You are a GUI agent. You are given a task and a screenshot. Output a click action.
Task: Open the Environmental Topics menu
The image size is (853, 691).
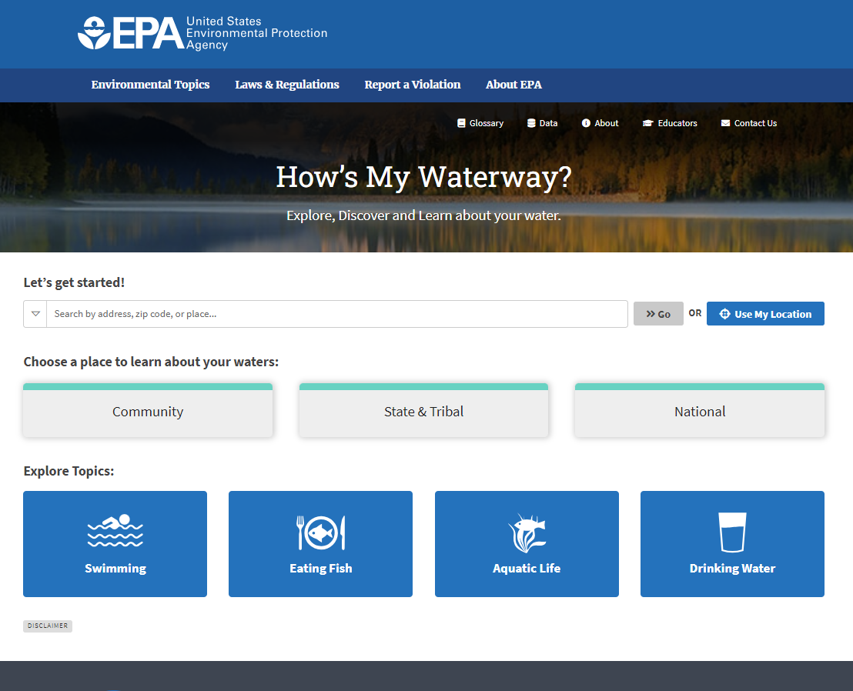tap(150, 85)
